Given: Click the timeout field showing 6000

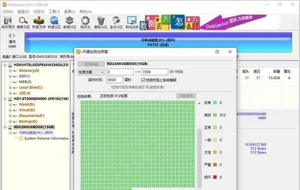Looking at the screenshot, I should tap(115, 80).
